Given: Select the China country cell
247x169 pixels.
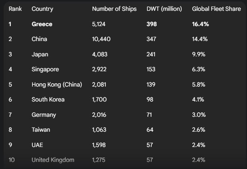Looking at the screenshot, I should pos(39,39).
